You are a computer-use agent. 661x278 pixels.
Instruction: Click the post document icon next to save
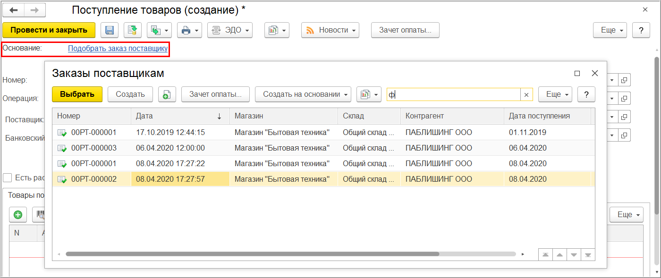click(x=133, y=30)
